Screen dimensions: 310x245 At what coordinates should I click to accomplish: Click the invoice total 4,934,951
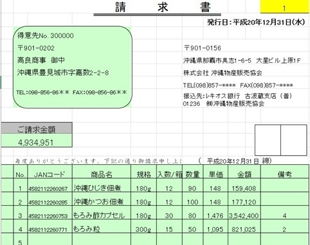(x=37, y=140)
